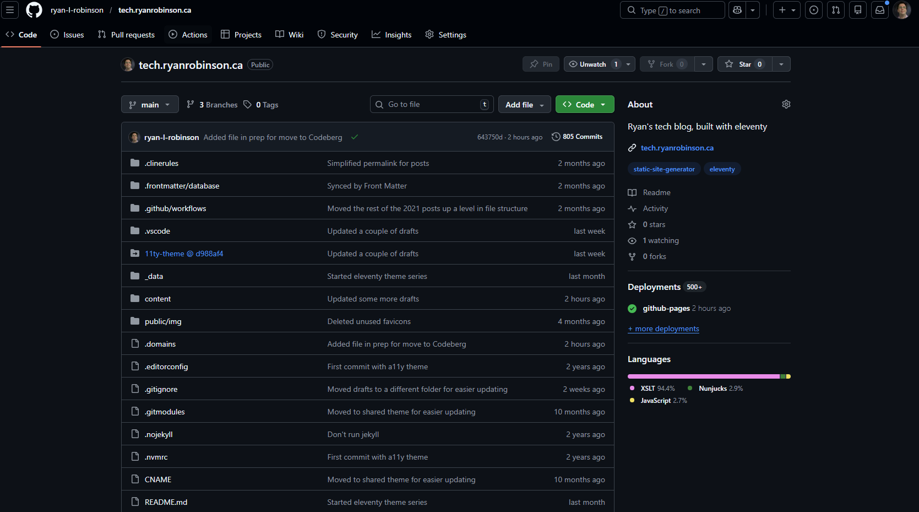Click the commit history clock icon

coord(555,137)
